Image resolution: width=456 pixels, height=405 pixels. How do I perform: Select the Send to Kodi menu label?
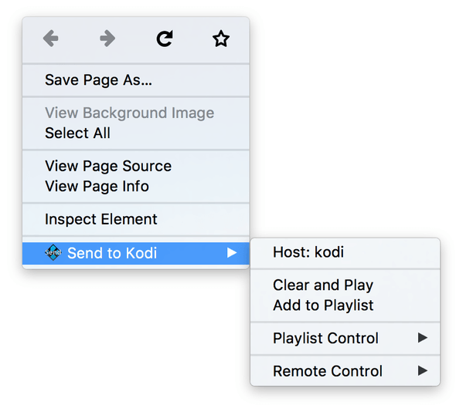pos(112,253)
